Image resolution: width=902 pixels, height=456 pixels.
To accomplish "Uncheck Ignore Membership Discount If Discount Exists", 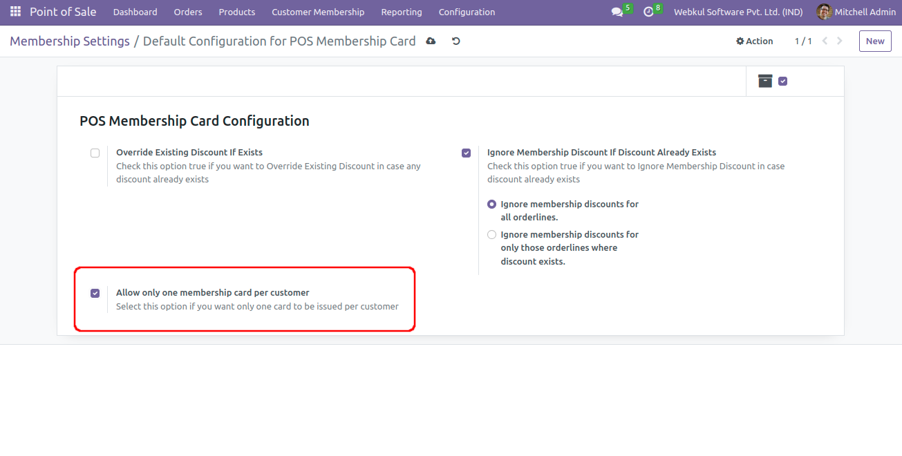I will point(466,153).
